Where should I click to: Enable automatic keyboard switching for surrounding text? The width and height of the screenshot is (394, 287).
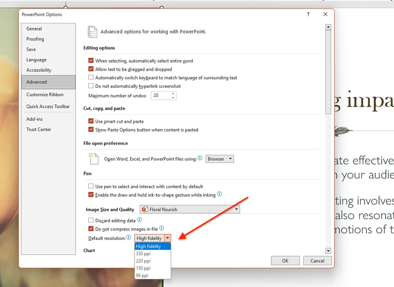coord(91,78)
